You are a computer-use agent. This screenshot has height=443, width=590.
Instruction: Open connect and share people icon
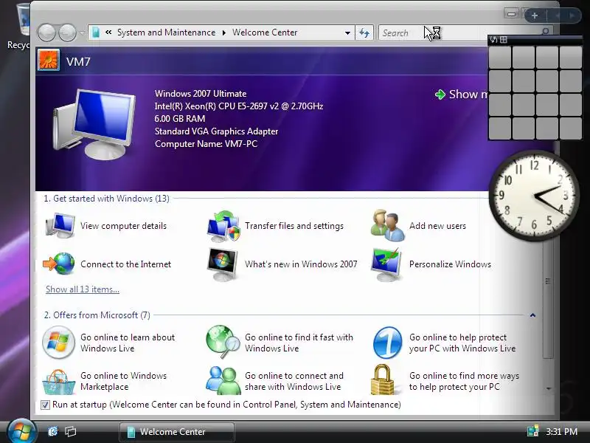tap(223, 380)
